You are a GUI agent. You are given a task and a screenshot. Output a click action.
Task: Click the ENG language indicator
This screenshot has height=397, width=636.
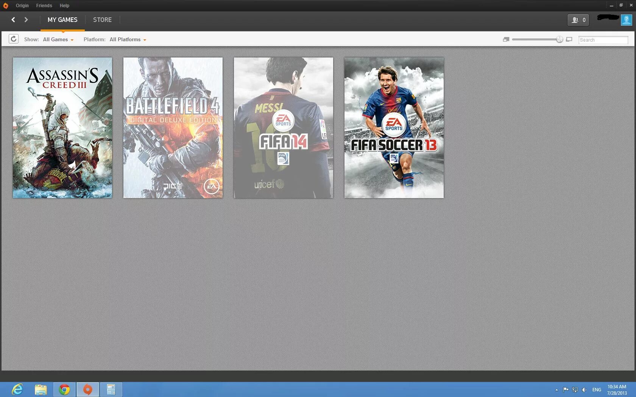point(597,390)
